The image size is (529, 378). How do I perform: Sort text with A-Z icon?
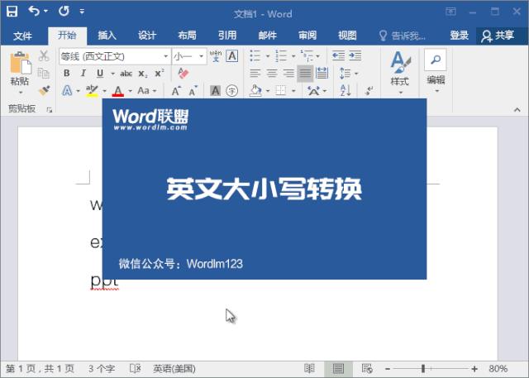346,90
